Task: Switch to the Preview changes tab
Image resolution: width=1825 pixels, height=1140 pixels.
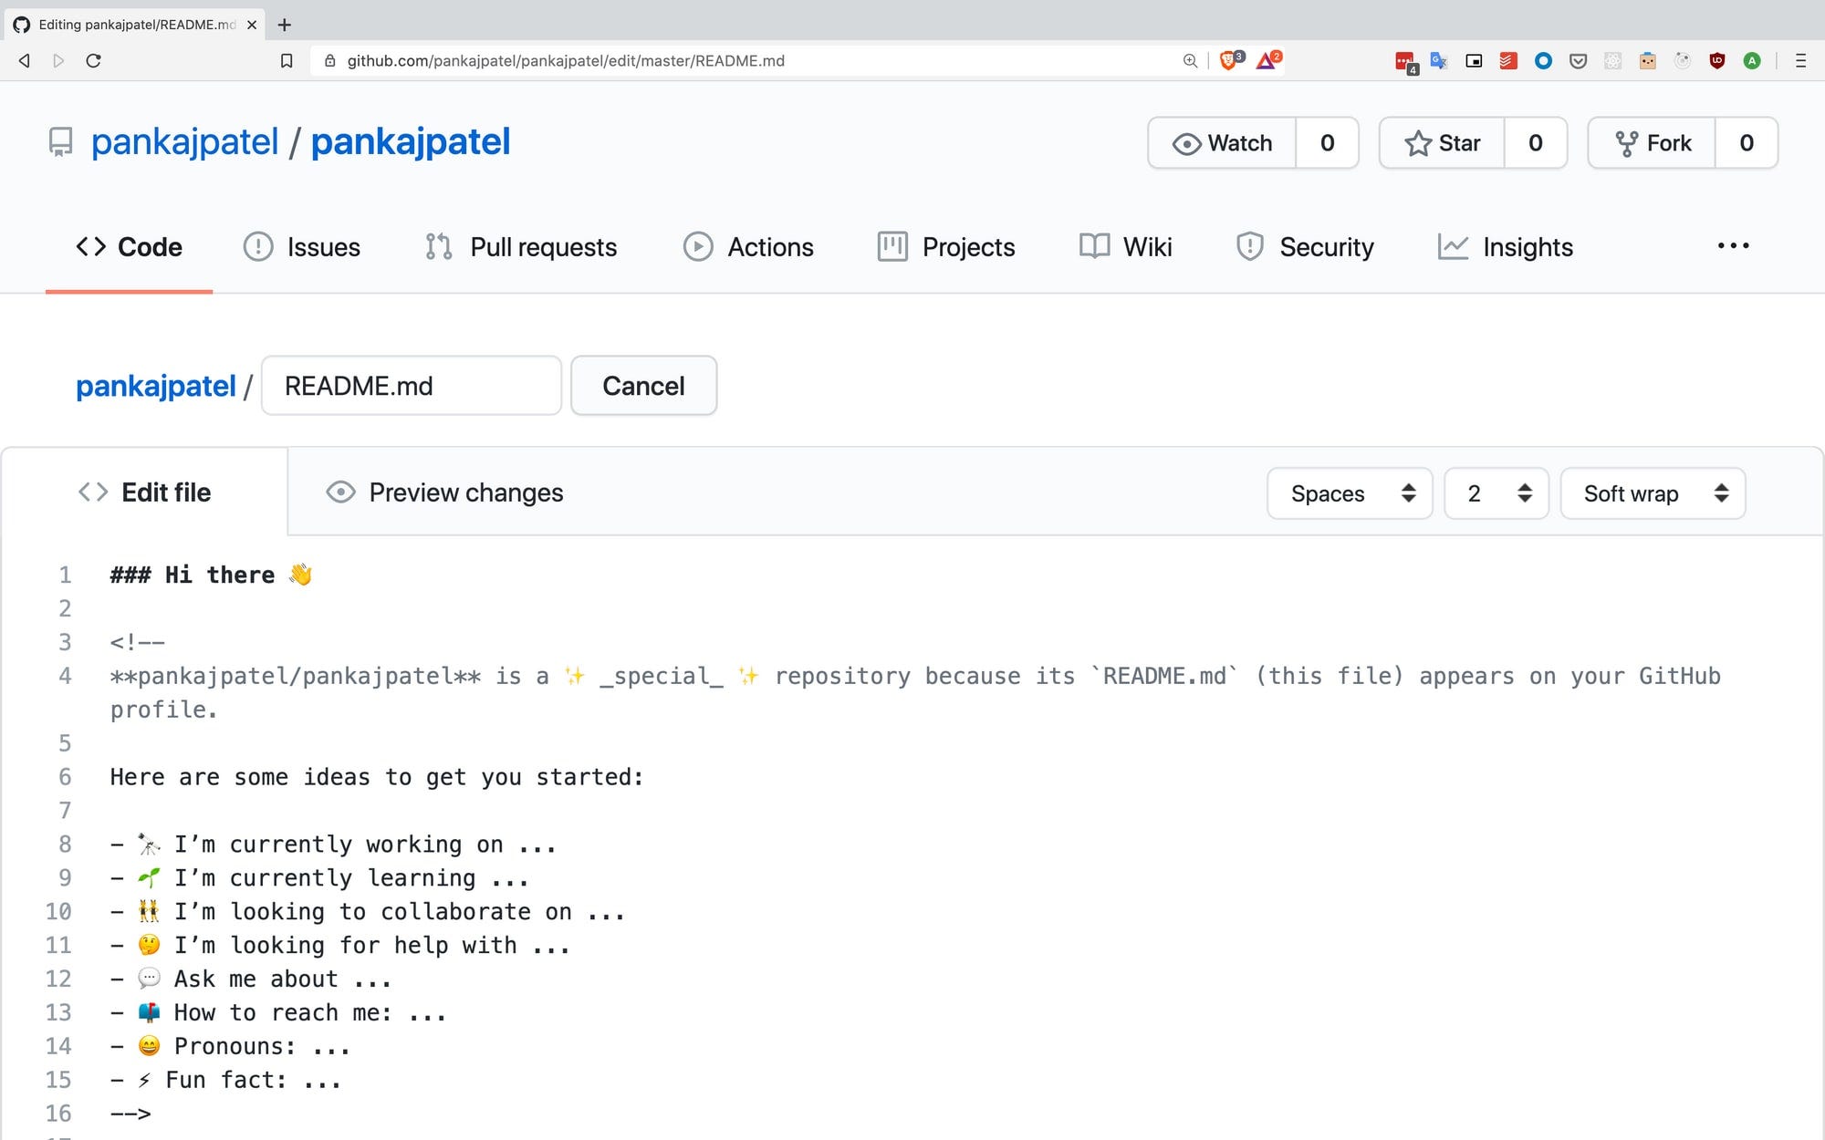Action: click(x=445, y=492)
